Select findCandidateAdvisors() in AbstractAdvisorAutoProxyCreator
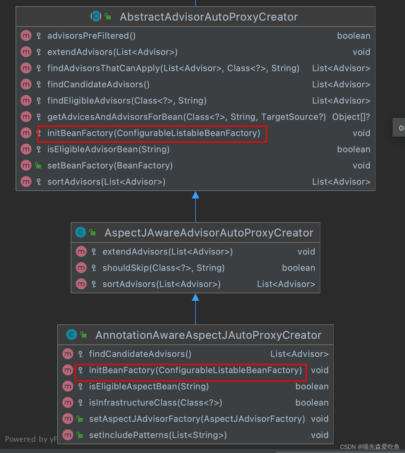 pos(98,84)
